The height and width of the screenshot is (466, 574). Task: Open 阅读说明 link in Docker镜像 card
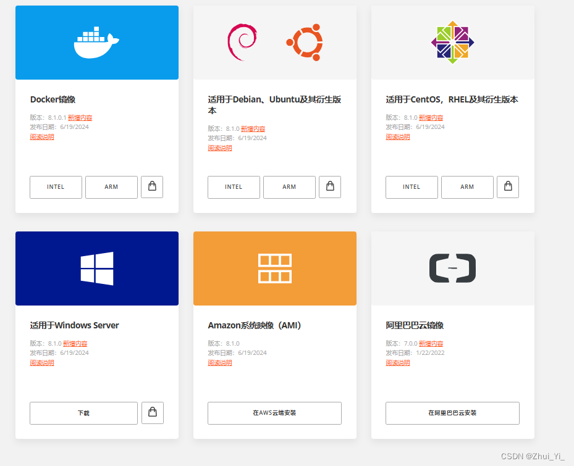[x=42, y=137]
